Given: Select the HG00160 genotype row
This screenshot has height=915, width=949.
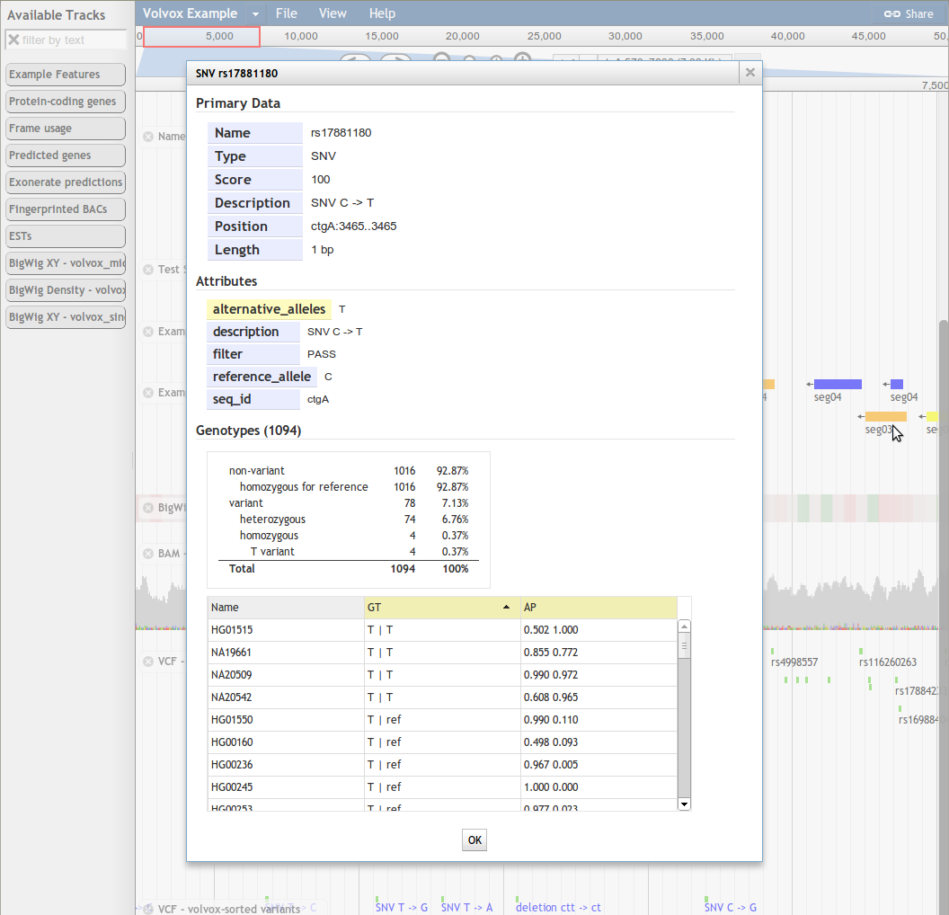Looking at the screenshot, I should pyautogui.click(x=442, y=742).
